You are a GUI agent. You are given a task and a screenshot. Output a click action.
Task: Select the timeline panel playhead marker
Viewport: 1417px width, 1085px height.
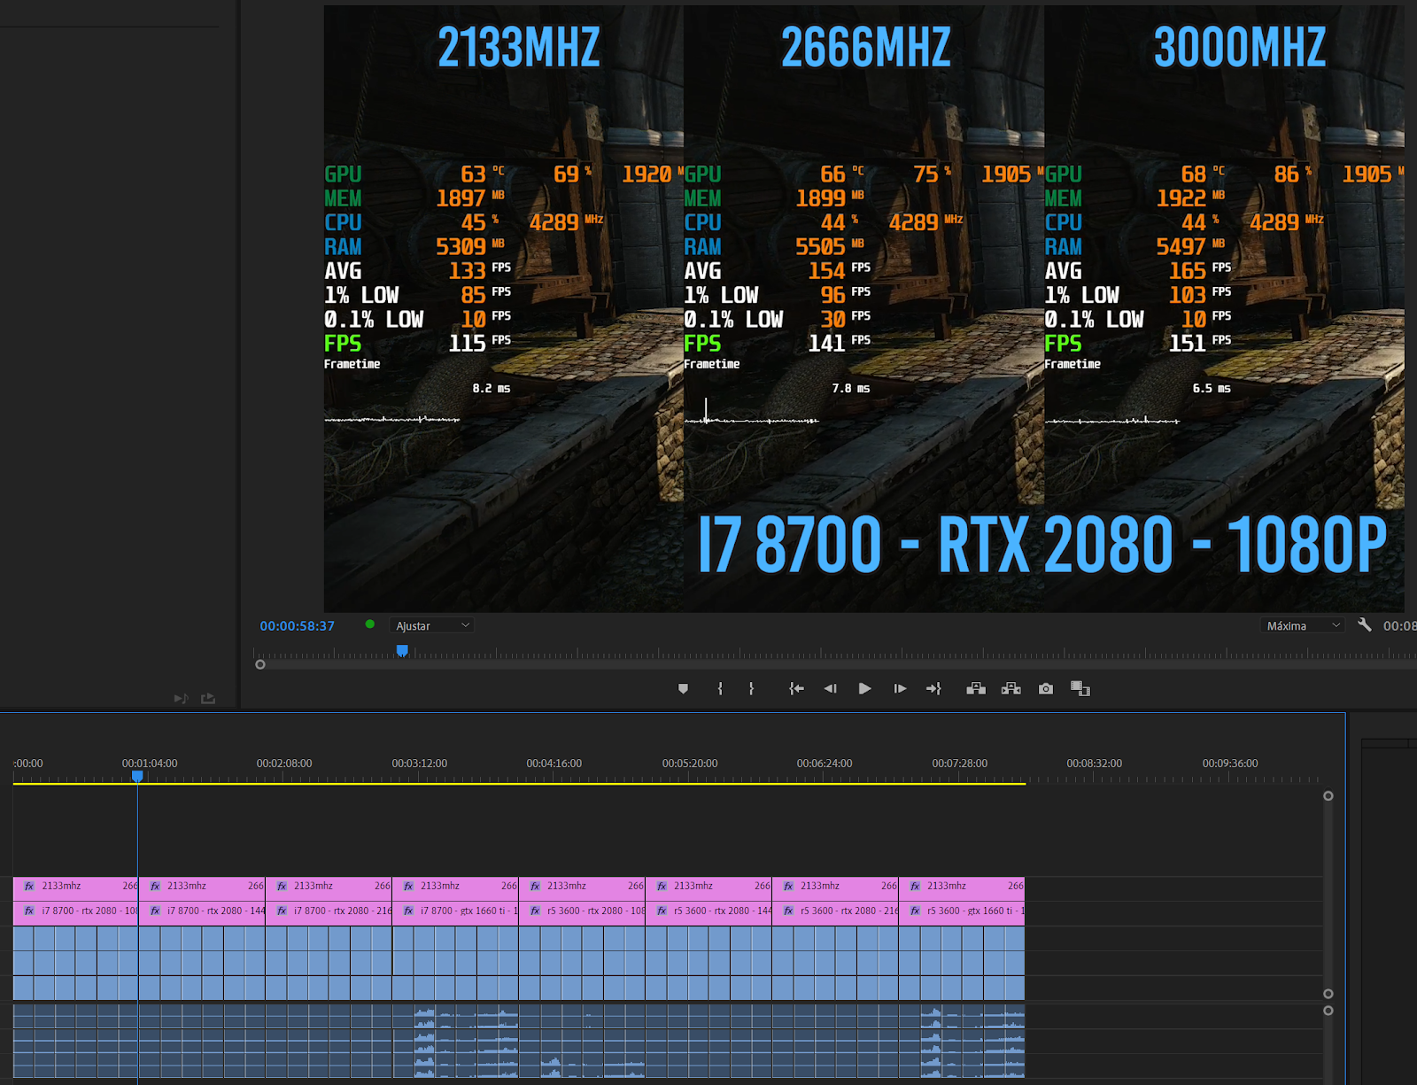point(137,776)
